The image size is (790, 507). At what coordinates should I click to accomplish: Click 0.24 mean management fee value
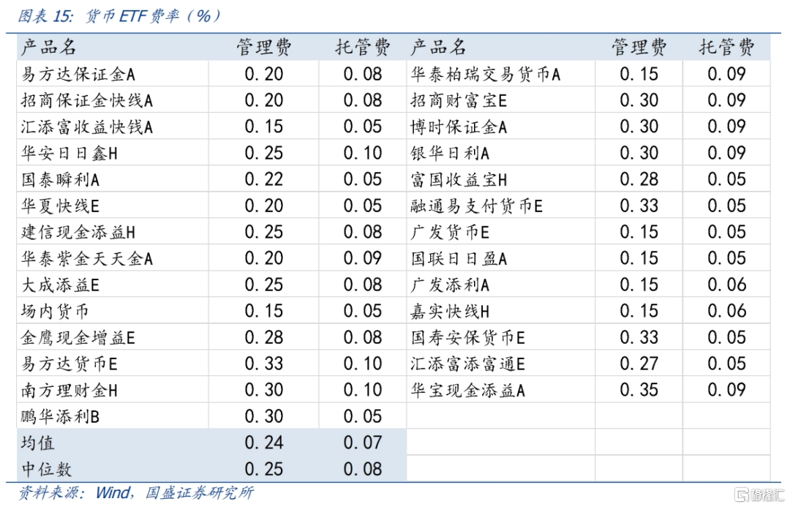point(264,443)
